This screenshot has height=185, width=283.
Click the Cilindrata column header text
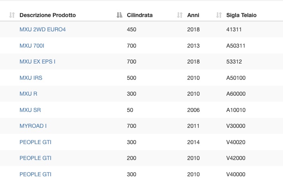pyautogui.click(x=140, y=15)
